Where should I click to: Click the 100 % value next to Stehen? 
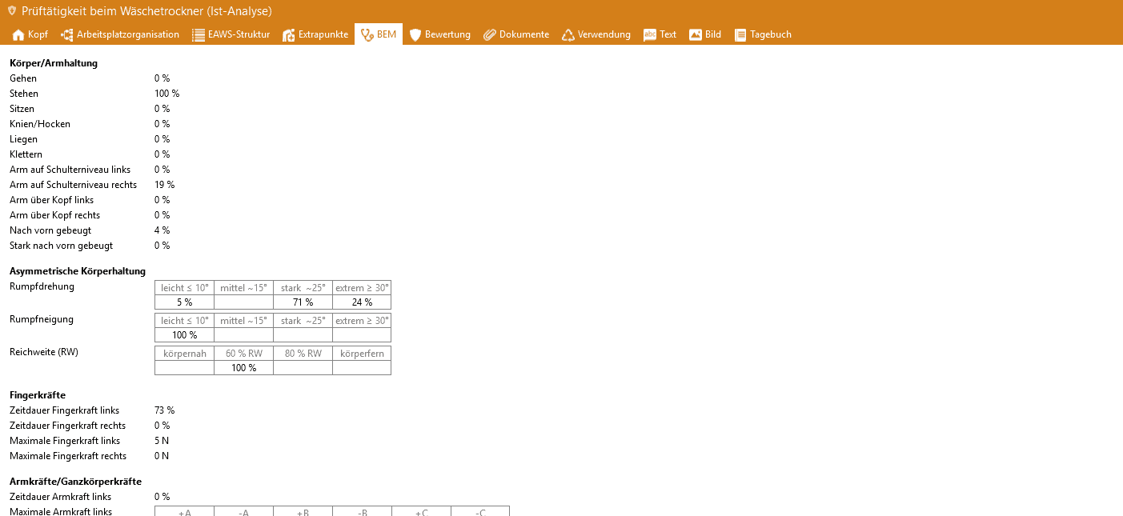166,94
